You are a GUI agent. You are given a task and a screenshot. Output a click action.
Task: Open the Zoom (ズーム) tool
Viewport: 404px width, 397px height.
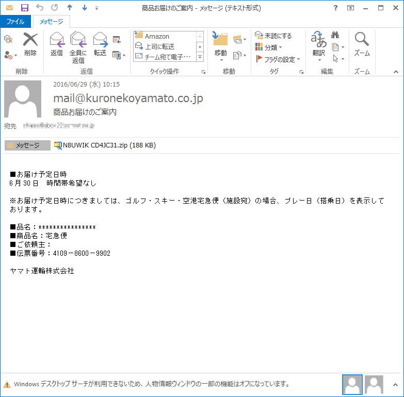(x=362, y=44)
